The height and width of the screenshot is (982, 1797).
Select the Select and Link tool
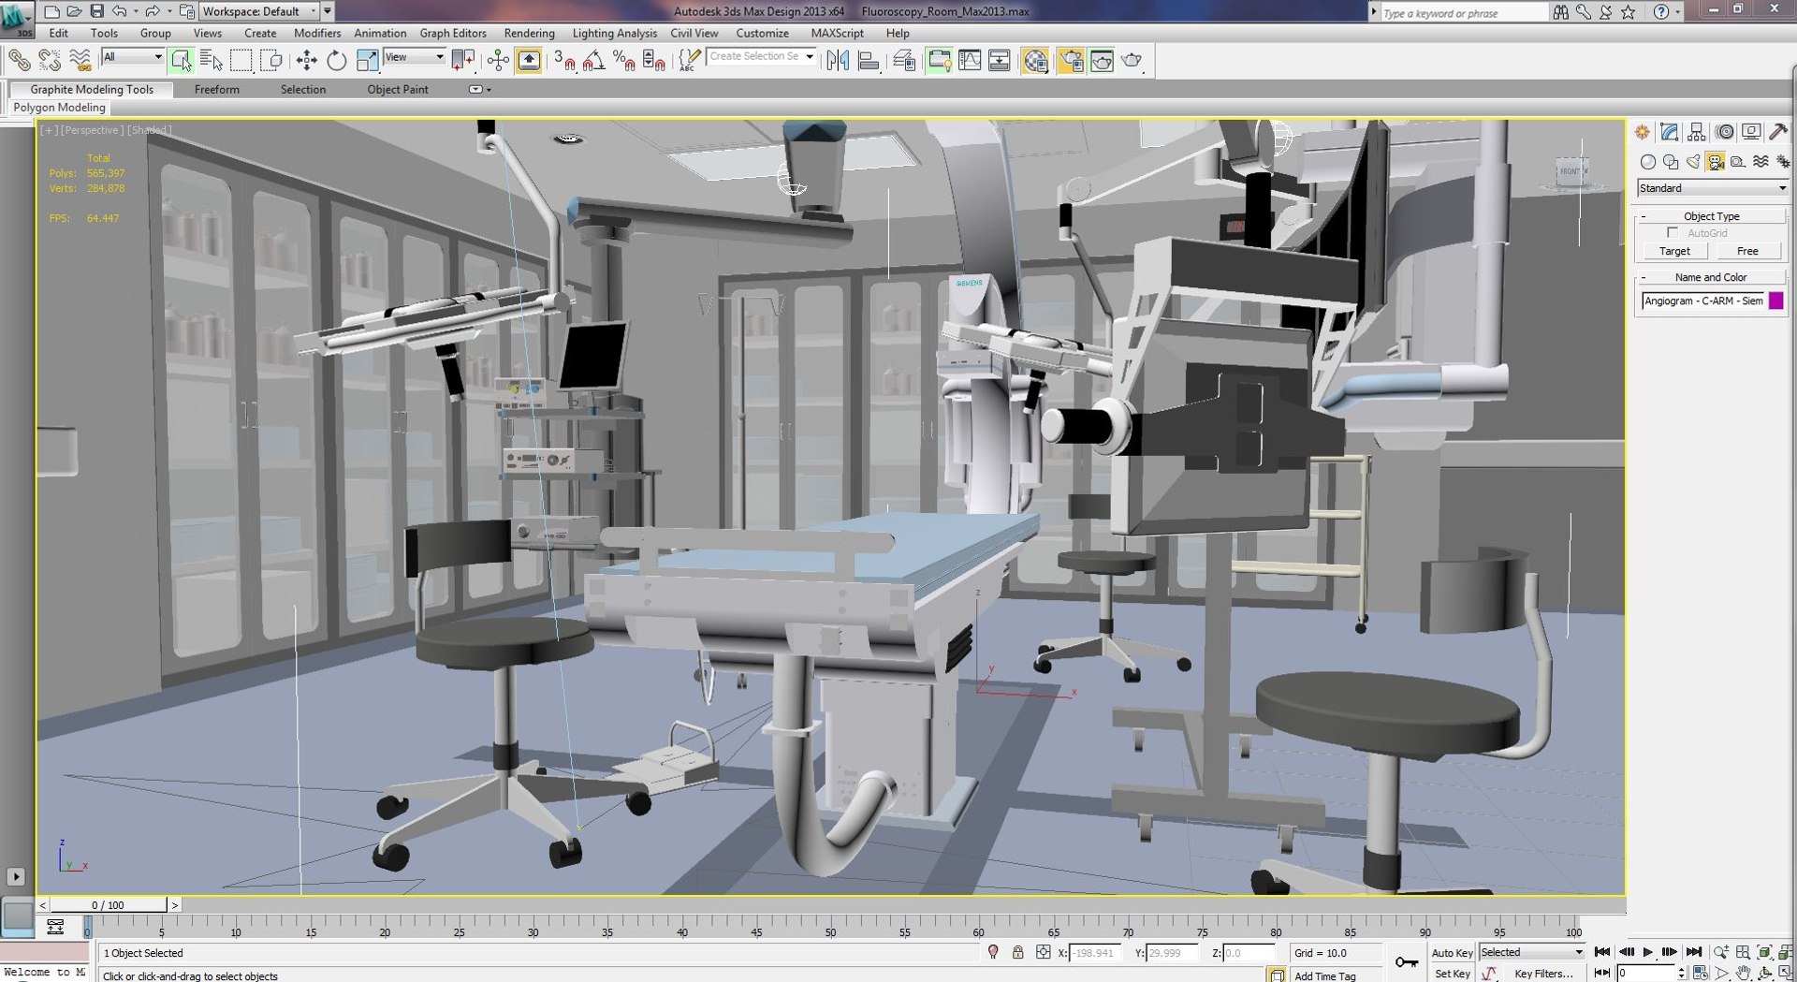click(x=19, y=61)
